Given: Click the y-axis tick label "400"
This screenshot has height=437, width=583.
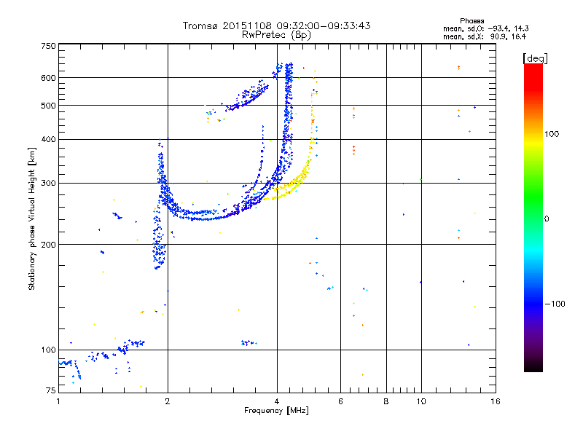Looking at the screenshot, I should [x=48, y=139].
